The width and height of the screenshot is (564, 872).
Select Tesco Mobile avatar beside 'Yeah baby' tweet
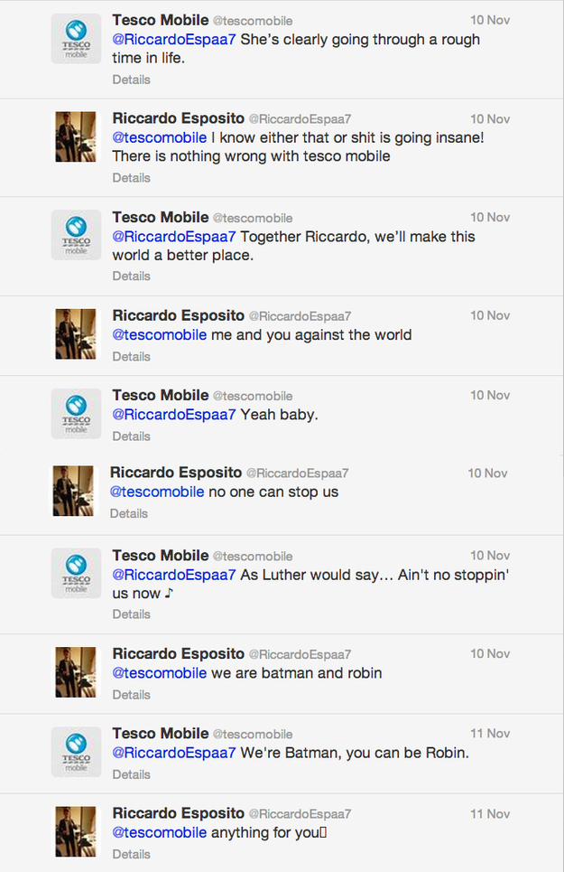coord(76,414)
